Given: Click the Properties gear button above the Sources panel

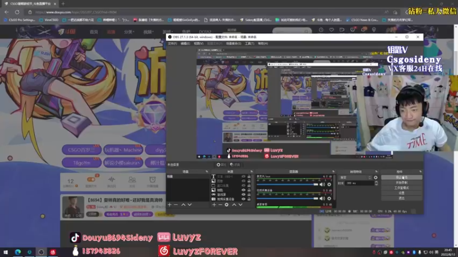Looking at the screenshot, I should coord(221,164).
